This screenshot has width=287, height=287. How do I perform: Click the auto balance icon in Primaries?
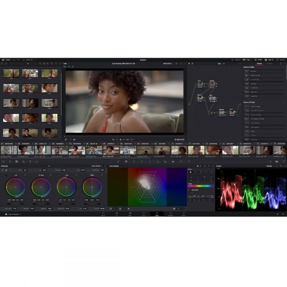pyautogui.click(x=3, y=170)
